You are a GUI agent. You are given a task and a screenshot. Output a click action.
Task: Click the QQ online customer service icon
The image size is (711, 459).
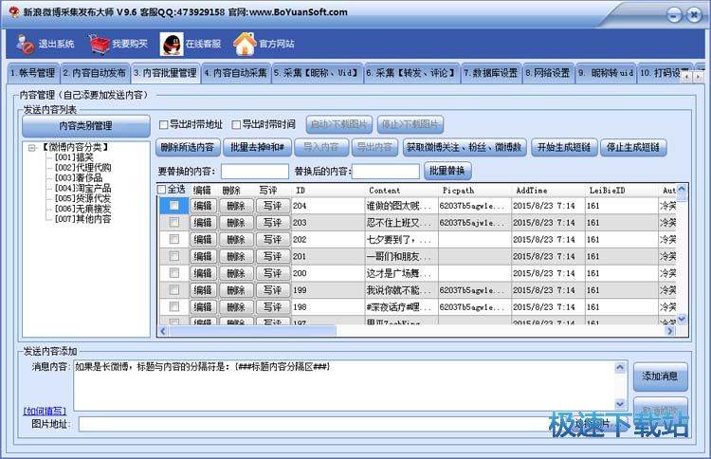pos(172,44)
